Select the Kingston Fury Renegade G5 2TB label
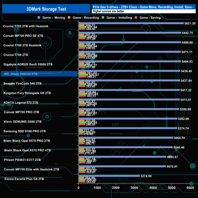The width and height of the screenshot is (198, 198). click(27, 93)
